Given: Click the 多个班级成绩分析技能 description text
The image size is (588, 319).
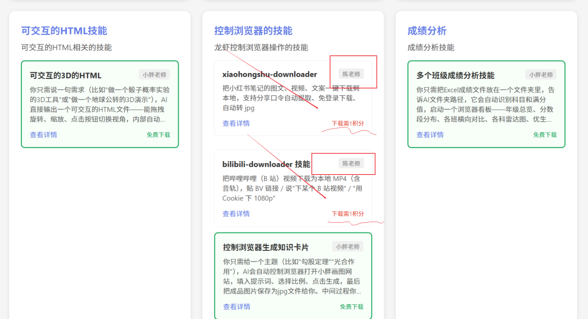Looking at the screenshot, I should (485, 105).
